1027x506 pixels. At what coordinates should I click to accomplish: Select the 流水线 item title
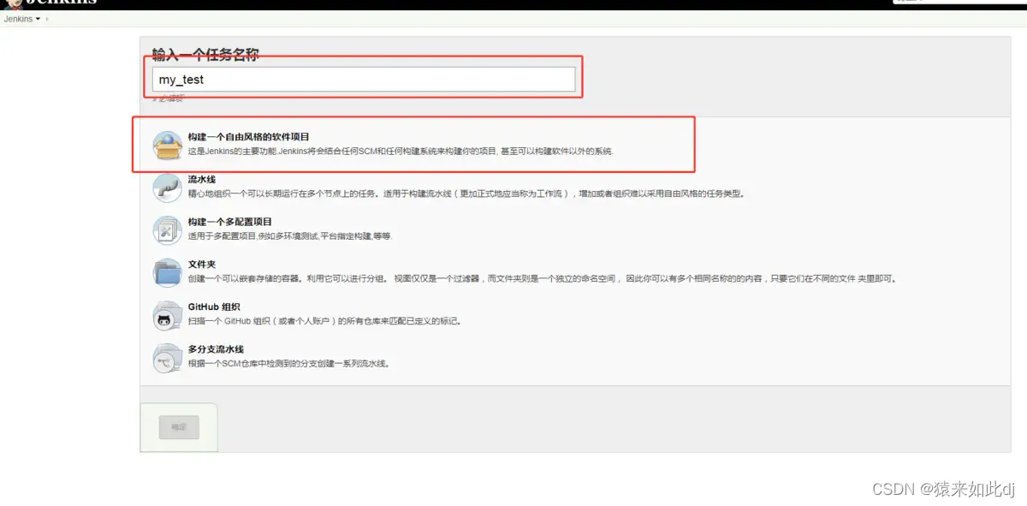pyautogui.click(x=202, y=179)
